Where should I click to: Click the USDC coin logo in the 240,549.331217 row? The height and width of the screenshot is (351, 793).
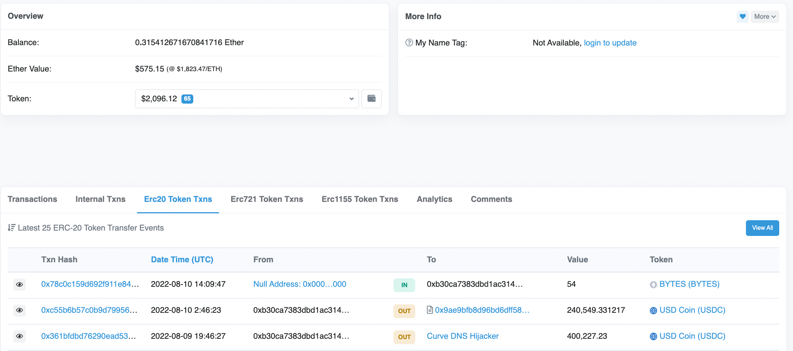653,310
